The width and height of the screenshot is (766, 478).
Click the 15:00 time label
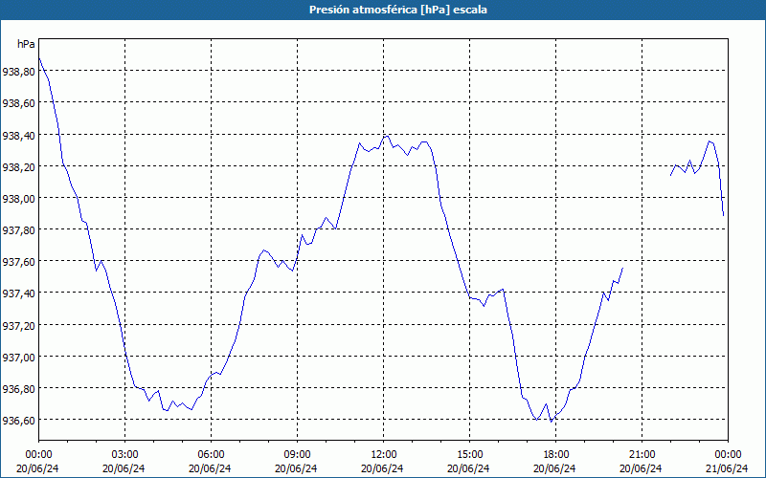point(469,454)
